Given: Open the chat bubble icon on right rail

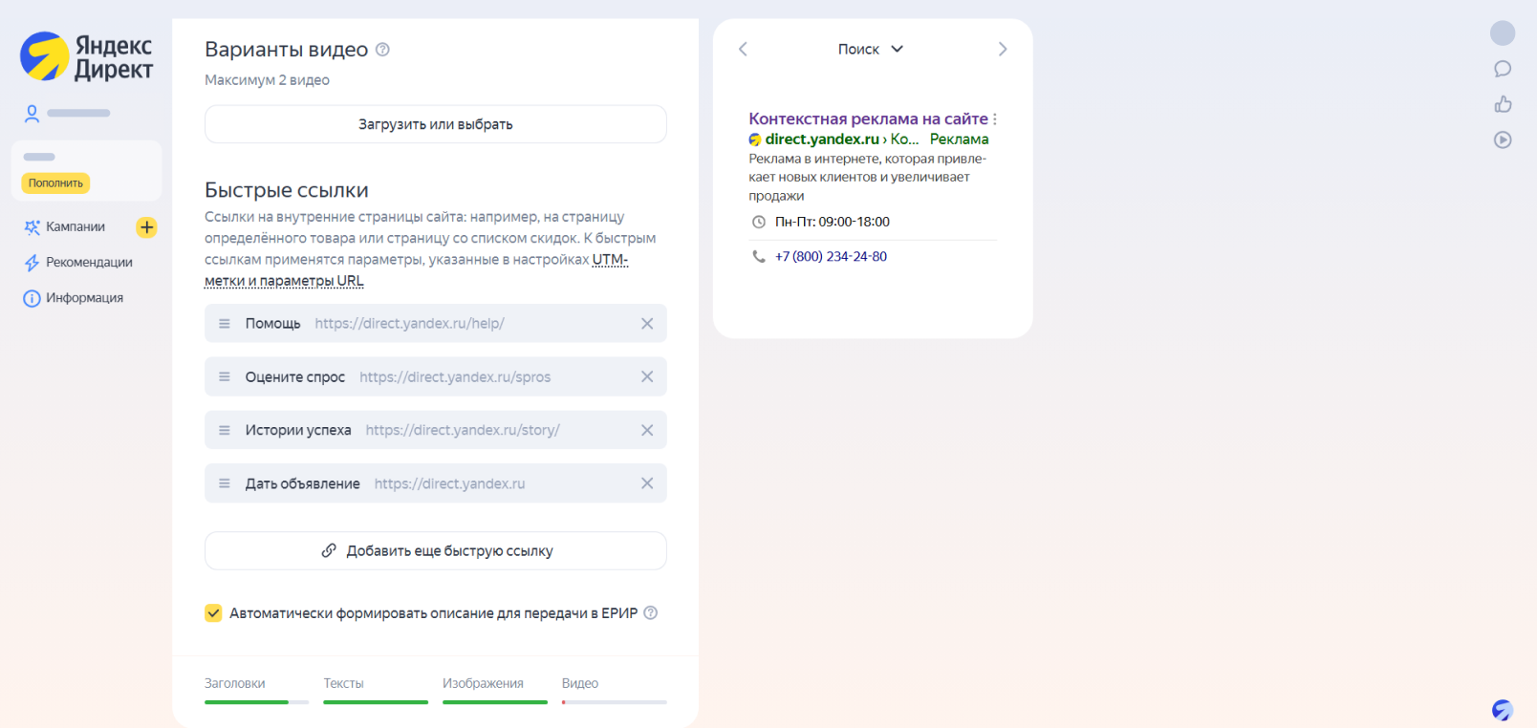Looking at the screenshot, I should [1503, 69].
